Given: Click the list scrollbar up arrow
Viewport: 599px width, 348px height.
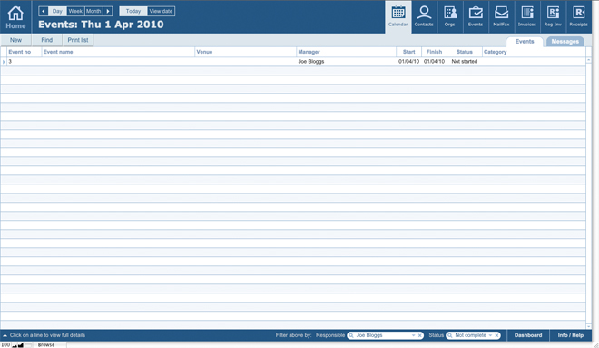Looking at the screenshot, I should (x=589, y=60).
